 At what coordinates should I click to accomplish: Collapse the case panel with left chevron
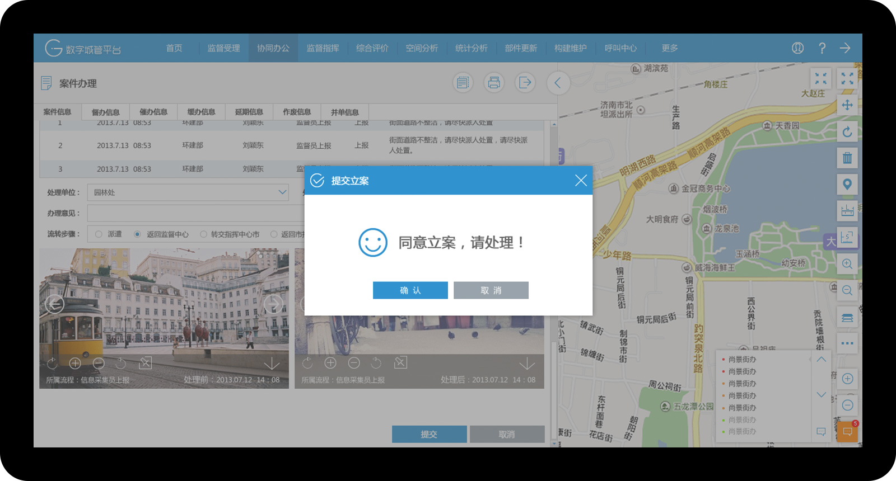pos(558,83)
